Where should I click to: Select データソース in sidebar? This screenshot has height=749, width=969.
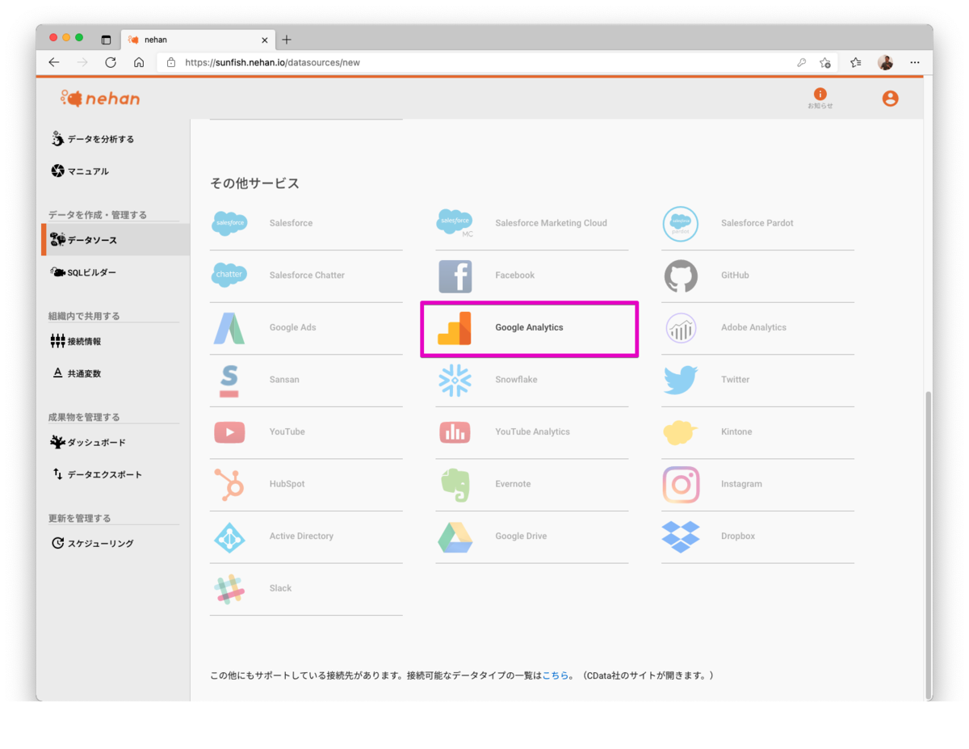(116, 240)
